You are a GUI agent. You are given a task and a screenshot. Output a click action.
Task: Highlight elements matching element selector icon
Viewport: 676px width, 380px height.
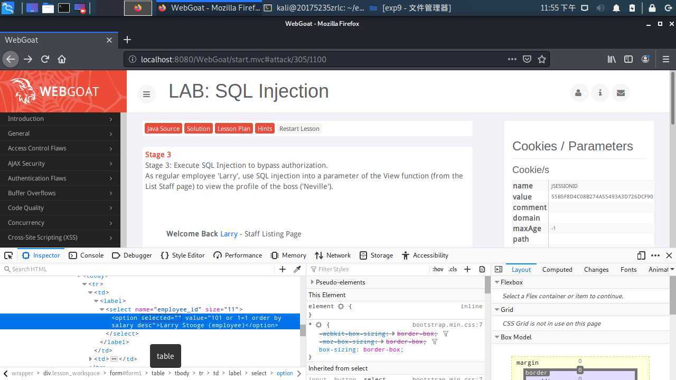tap(341, 307)
